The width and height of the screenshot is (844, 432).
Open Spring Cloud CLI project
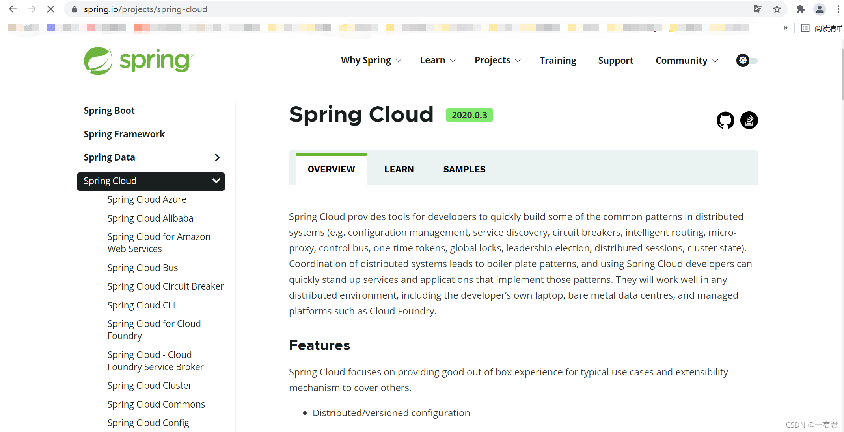point(141,305)
